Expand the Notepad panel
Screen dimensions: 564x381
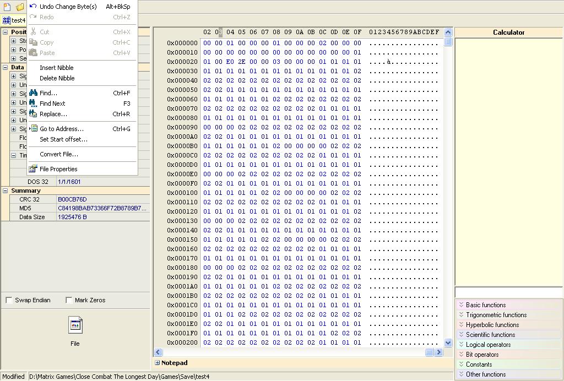pyautogui.click(x=157, y=363)
